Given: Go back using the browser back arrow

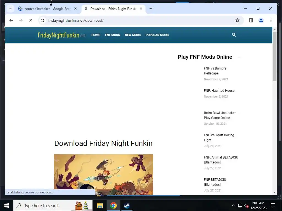Looking at the screenshot, I should tap(11, 20).
